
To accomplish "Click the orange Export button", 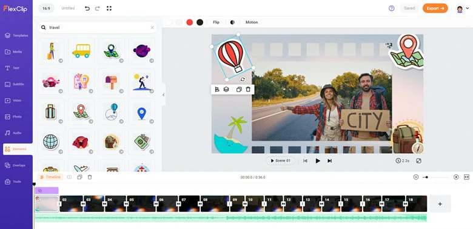I will point(435,8).
